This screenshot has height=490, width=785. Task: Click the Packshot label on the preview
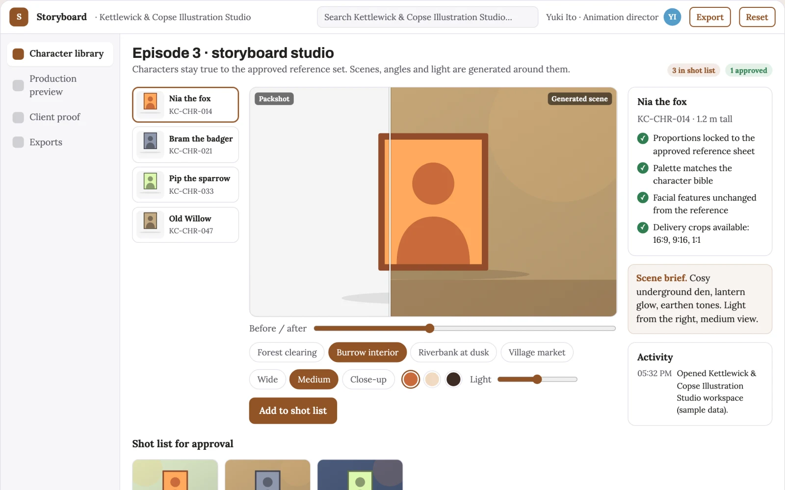point(274,99)
